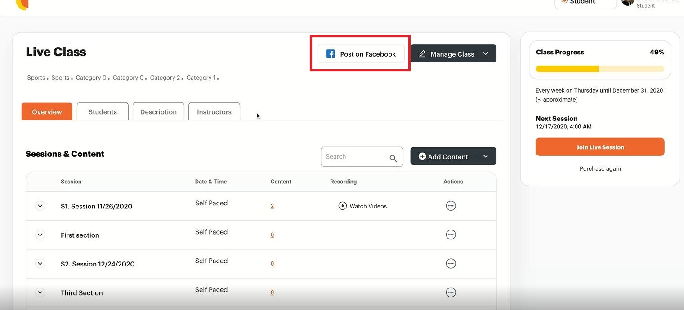Click the Actions column header
The image size is (684, 310).
tap(453, 182)
